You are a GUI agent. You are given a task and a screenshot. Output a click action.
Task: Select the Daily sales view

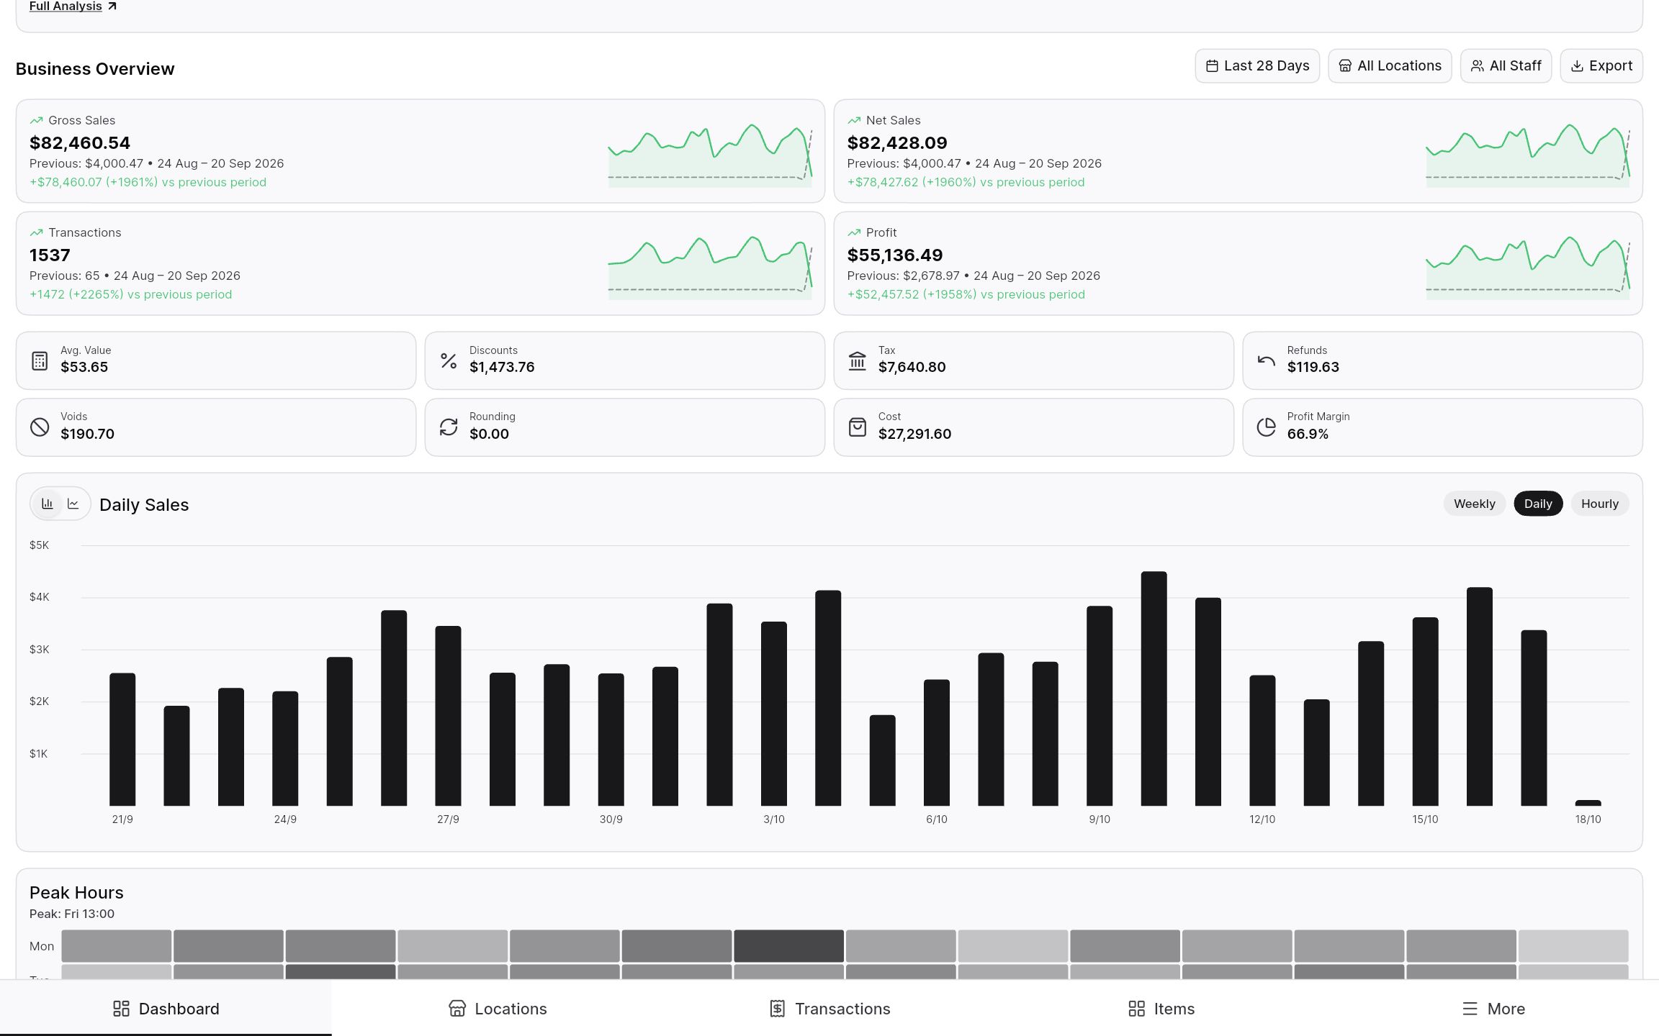[x=1538, y=504]
